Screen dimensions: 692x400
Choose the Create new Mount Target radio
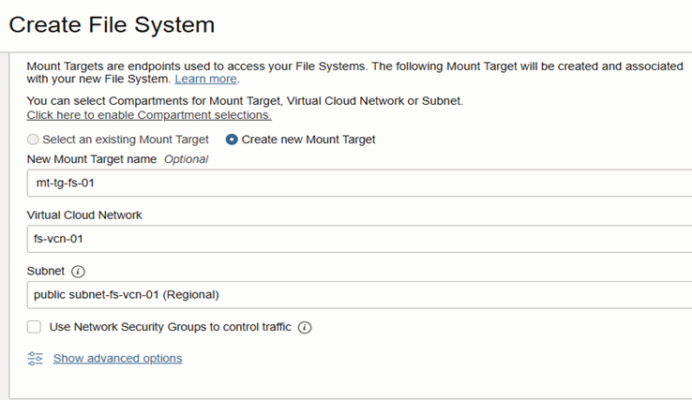point(232,140)
